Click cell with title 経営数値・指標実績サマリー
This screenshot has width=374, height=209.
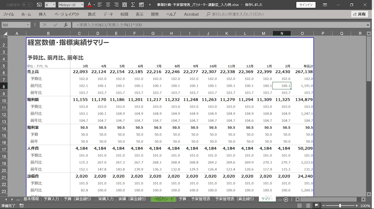pos(68,43)
